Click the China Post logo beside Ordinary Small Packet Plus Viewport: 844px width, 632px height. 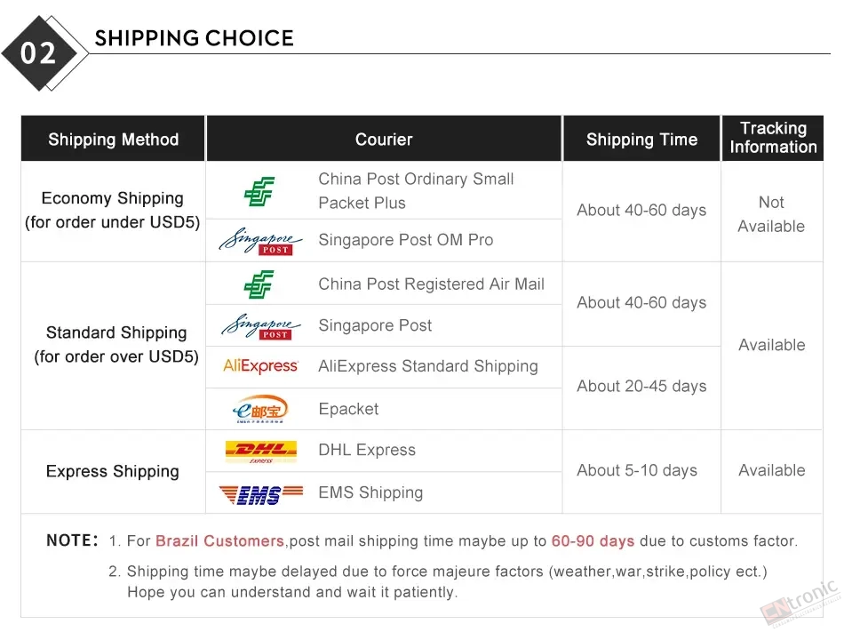(x=259, y=191)
